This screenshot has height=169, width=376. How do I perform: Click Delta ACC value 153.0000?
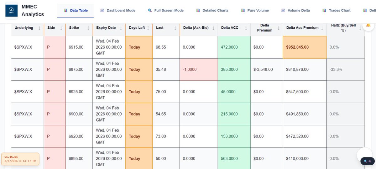(229, 136)
